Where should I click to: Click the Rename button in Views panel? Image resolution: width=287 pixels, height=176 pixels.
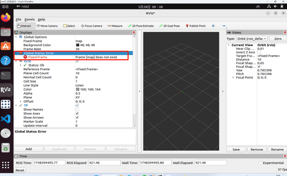(277, 150)
